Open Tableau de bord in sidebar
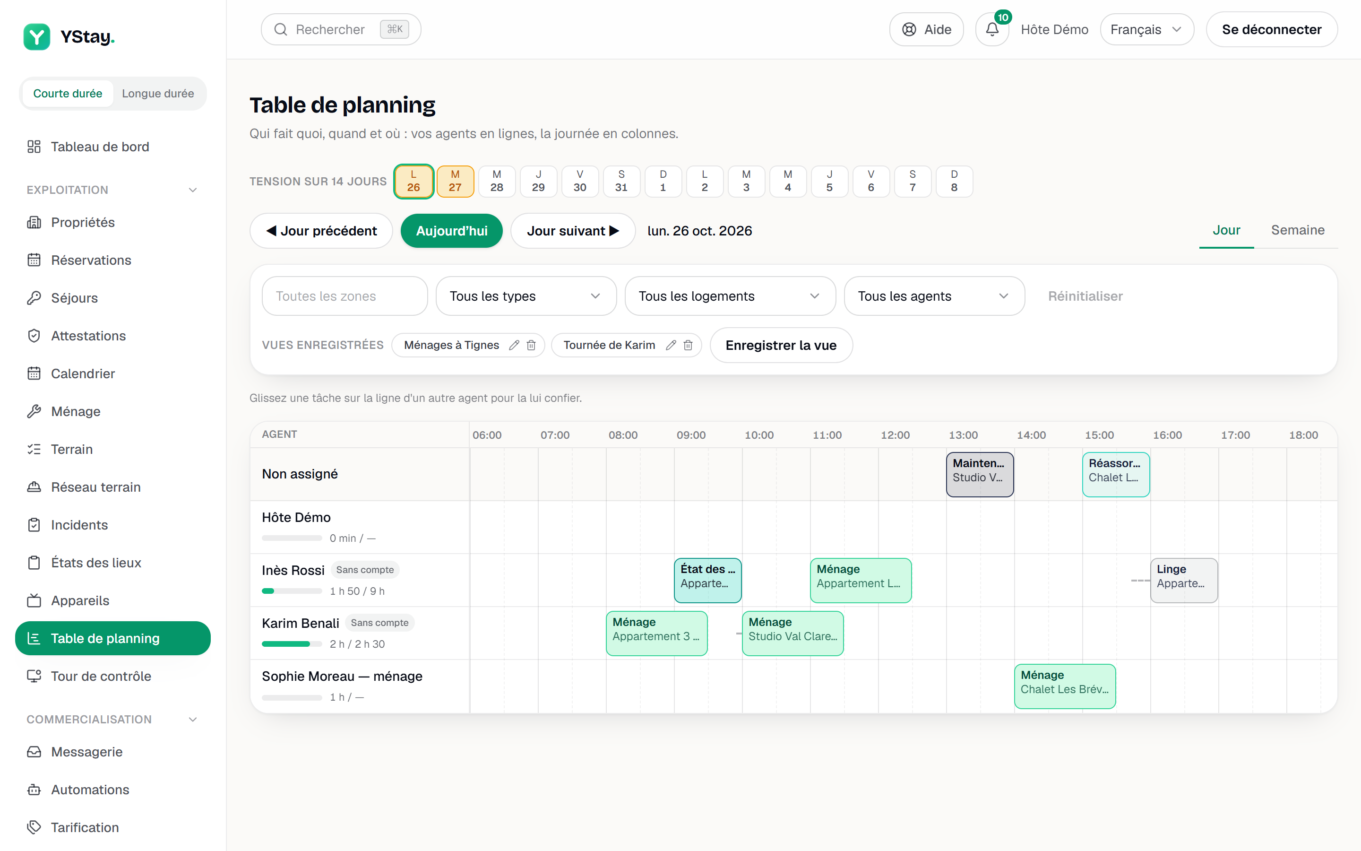This screenshot has height=851, width=1361. (112, 147)
